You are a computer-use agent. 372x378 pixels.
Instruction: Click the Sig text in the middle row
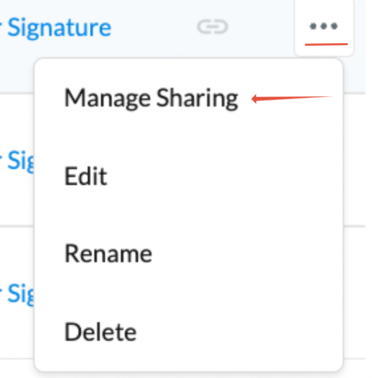pyautogui.click(x=21, y=161)
